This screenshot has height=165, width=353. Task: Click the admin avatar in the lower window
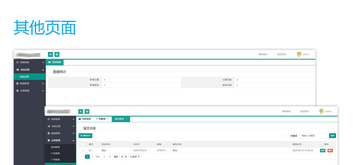tap(322, 111)
